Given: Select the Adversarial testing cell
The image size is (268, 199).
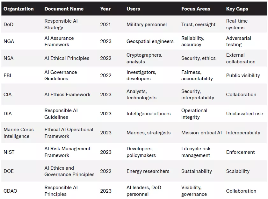Looking at the screenshot, I should (x=239, y=41).
